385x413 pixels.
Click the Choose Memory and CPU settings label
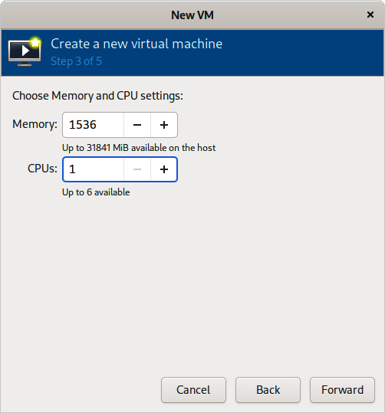click(x=97, y=96)
